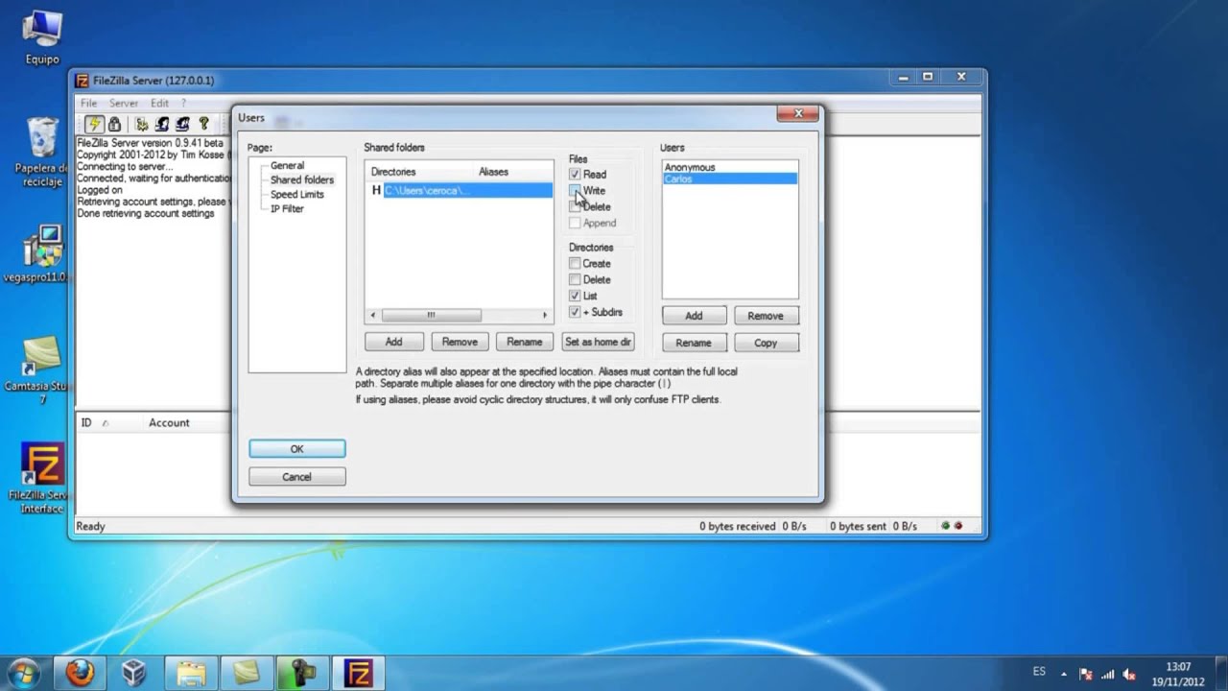
Task: Open server settings gear toolbar icon
Action: point(142,124)
